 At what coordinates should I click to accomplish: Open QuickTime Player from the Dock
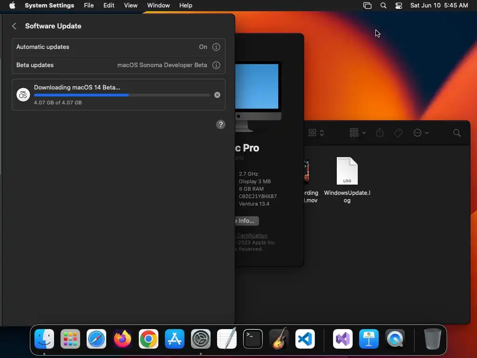395,339
